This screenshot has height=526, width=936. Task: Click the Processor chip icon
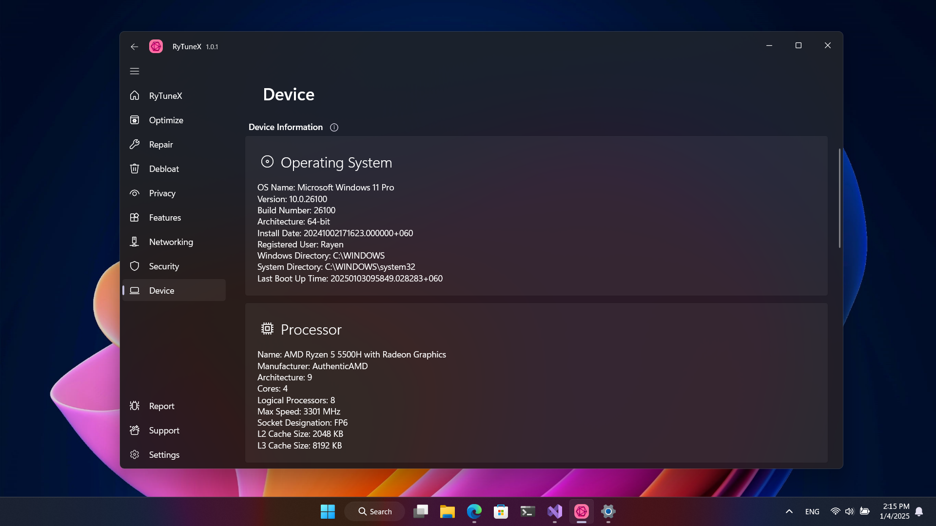point(267,329)
